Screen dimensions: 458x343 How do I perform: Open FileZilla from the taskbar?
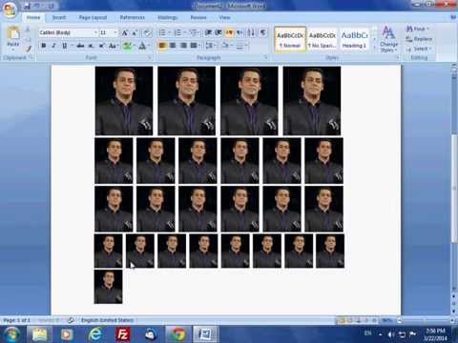coord(122,334)
